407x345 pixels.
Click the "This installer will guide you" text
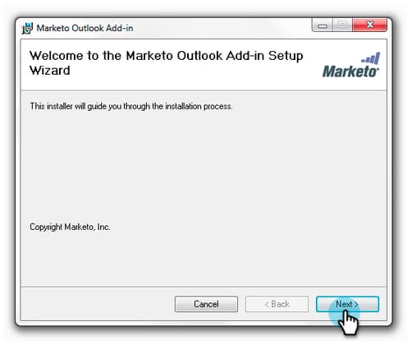(75, 106)
